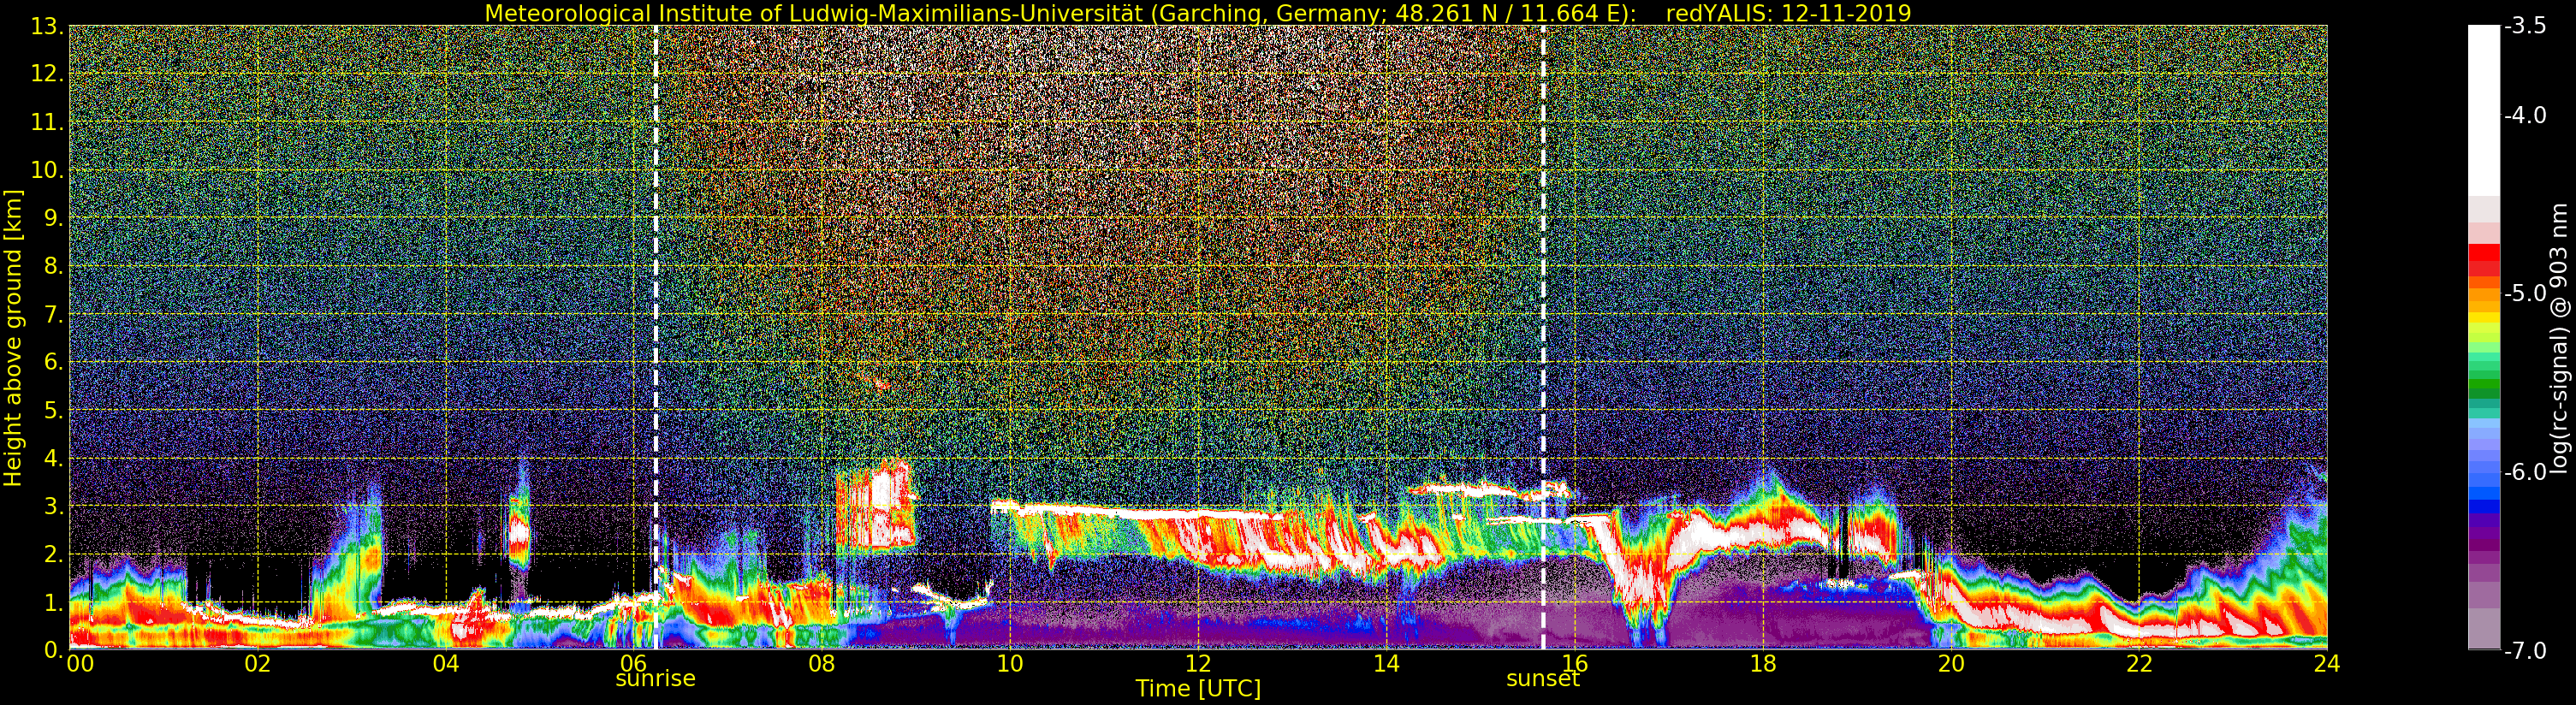The width and height of the screenshot is (2576, 705).
Task: Click the '18' time tick label
Action: (1762, 664)
